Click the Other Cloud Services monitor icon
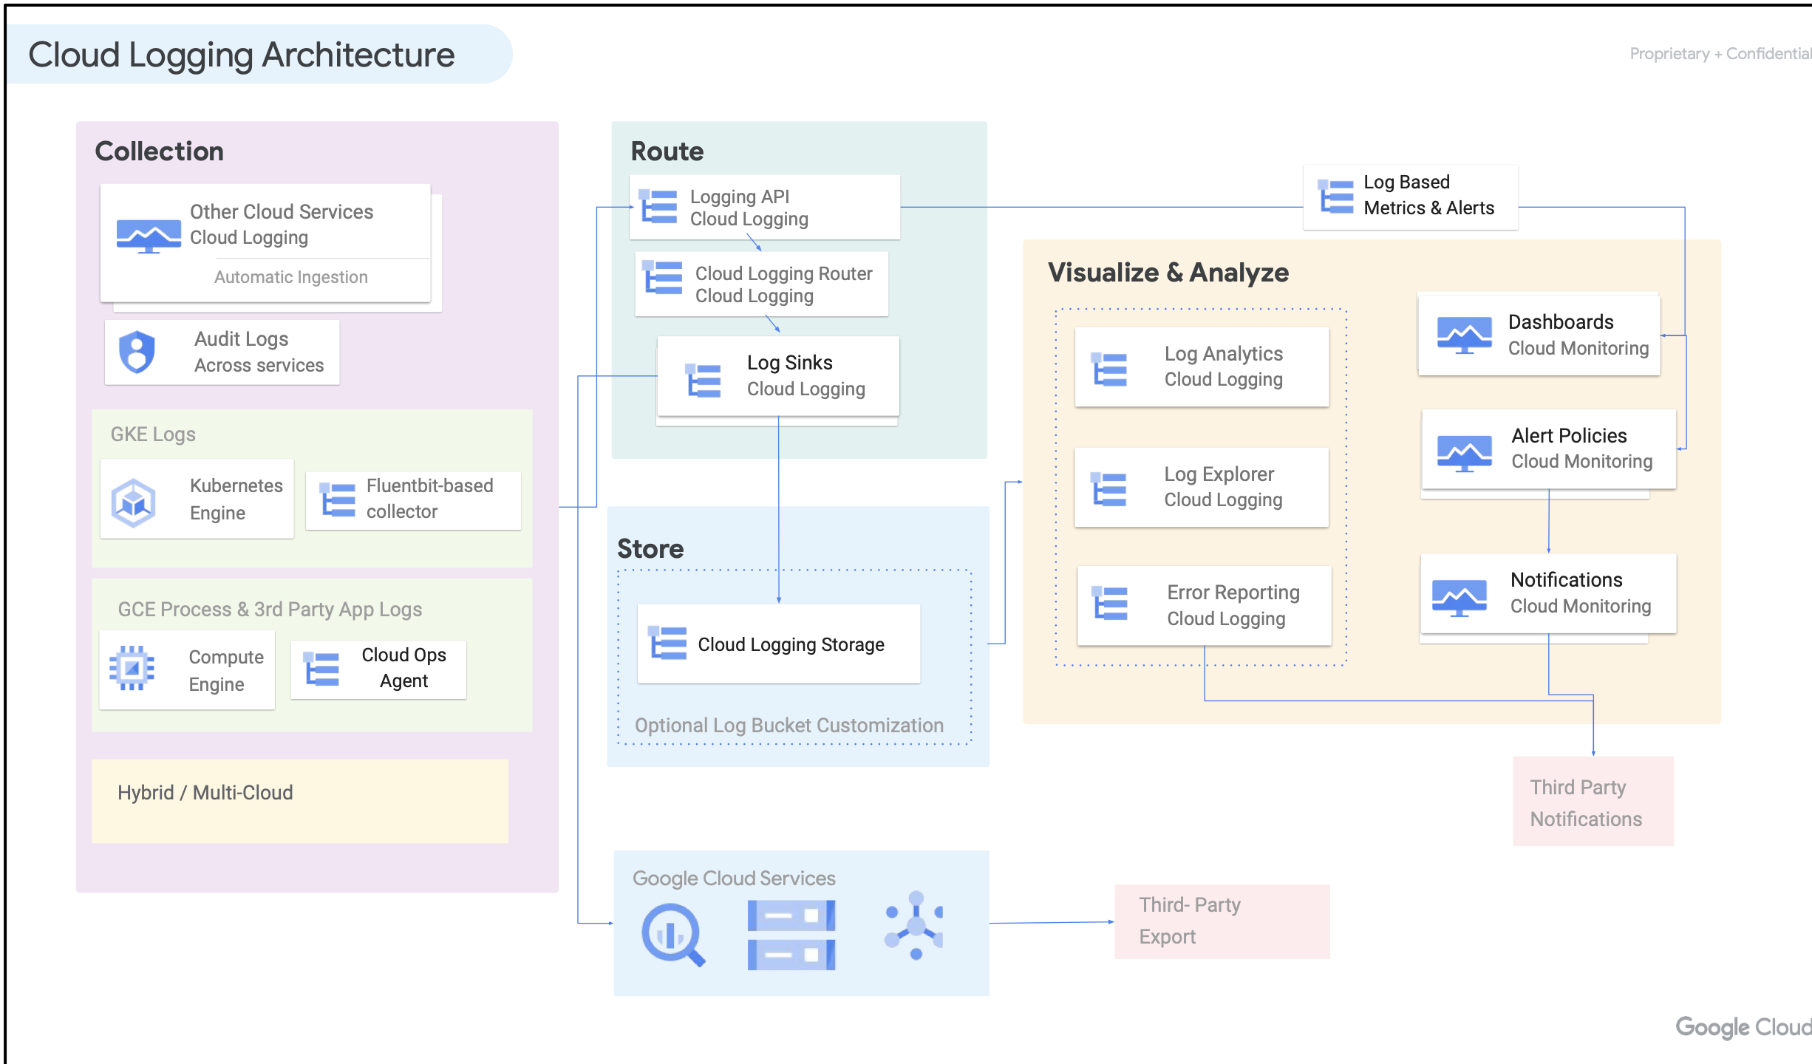Viewport: 1812px width, 1064px height. [149, 236]
